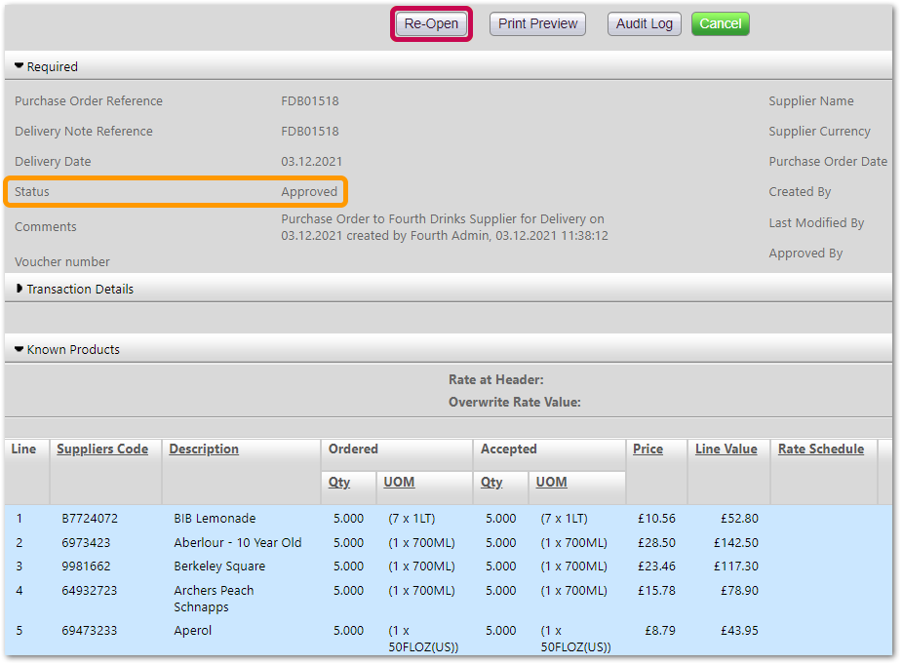This screenshot has height=664, width=903.
Task: Click ordered UOM (7 x 1LT)
Action: pyautogui.click(x=412, y=519)
